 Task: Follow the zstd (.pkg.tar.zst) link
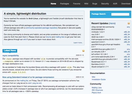[35, 83]
